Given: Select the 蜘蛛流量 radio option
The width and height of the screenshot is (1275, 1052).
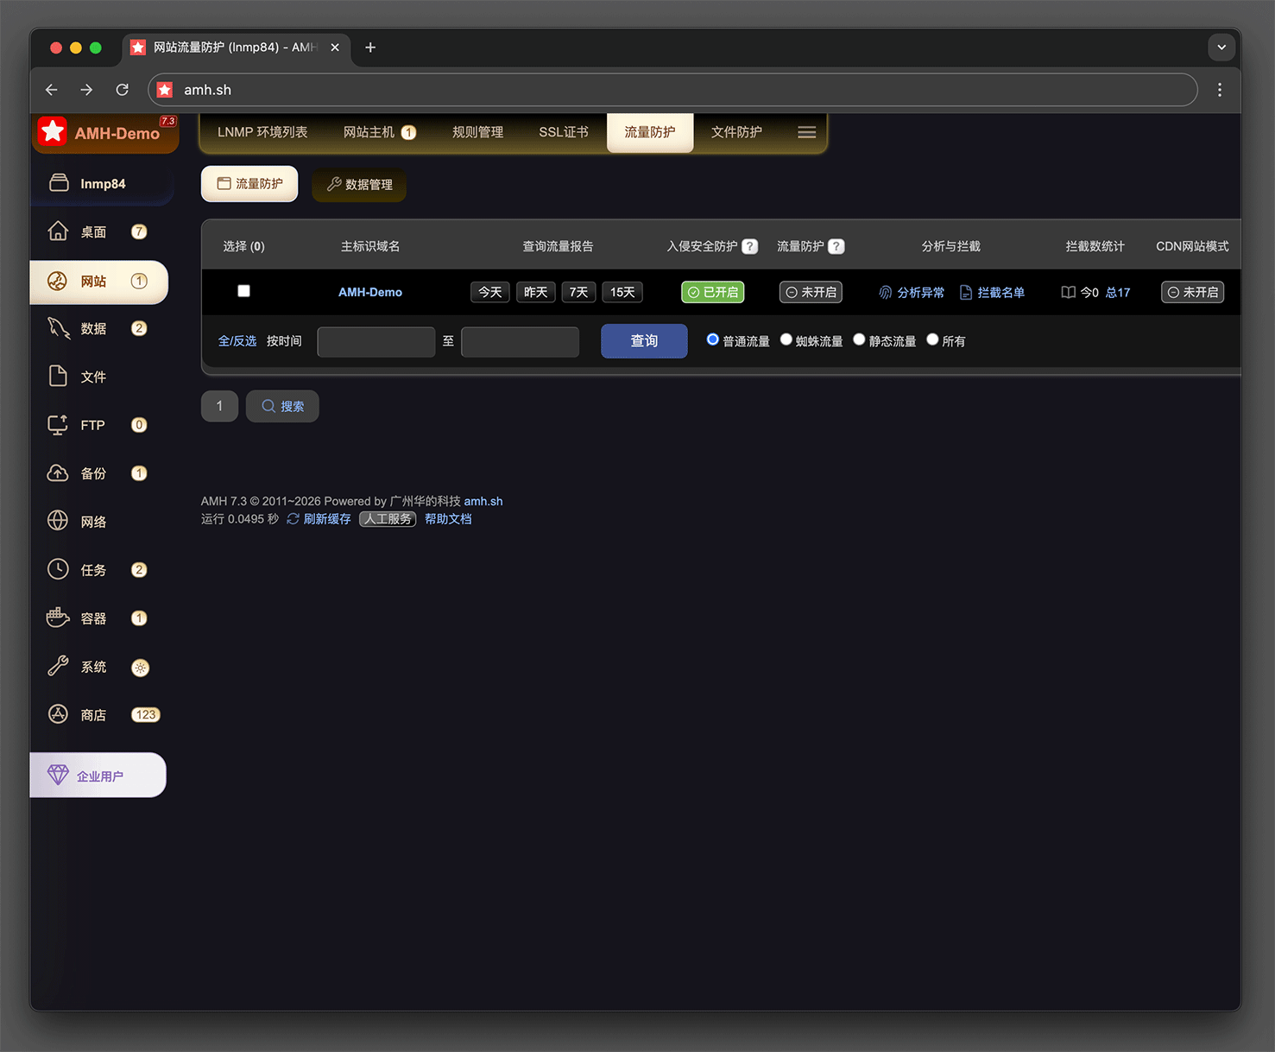Looking at the screenshot, I should (786, 339).
